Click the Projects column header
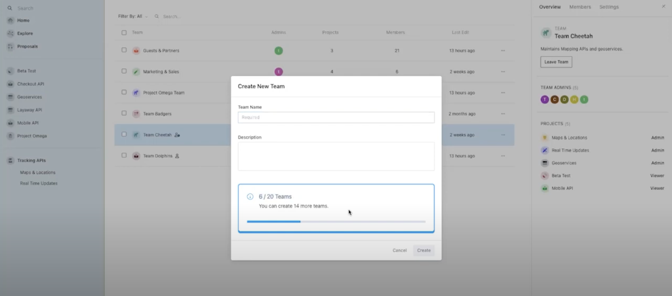This screenshot has height=296, width=672. pos(330,32)
